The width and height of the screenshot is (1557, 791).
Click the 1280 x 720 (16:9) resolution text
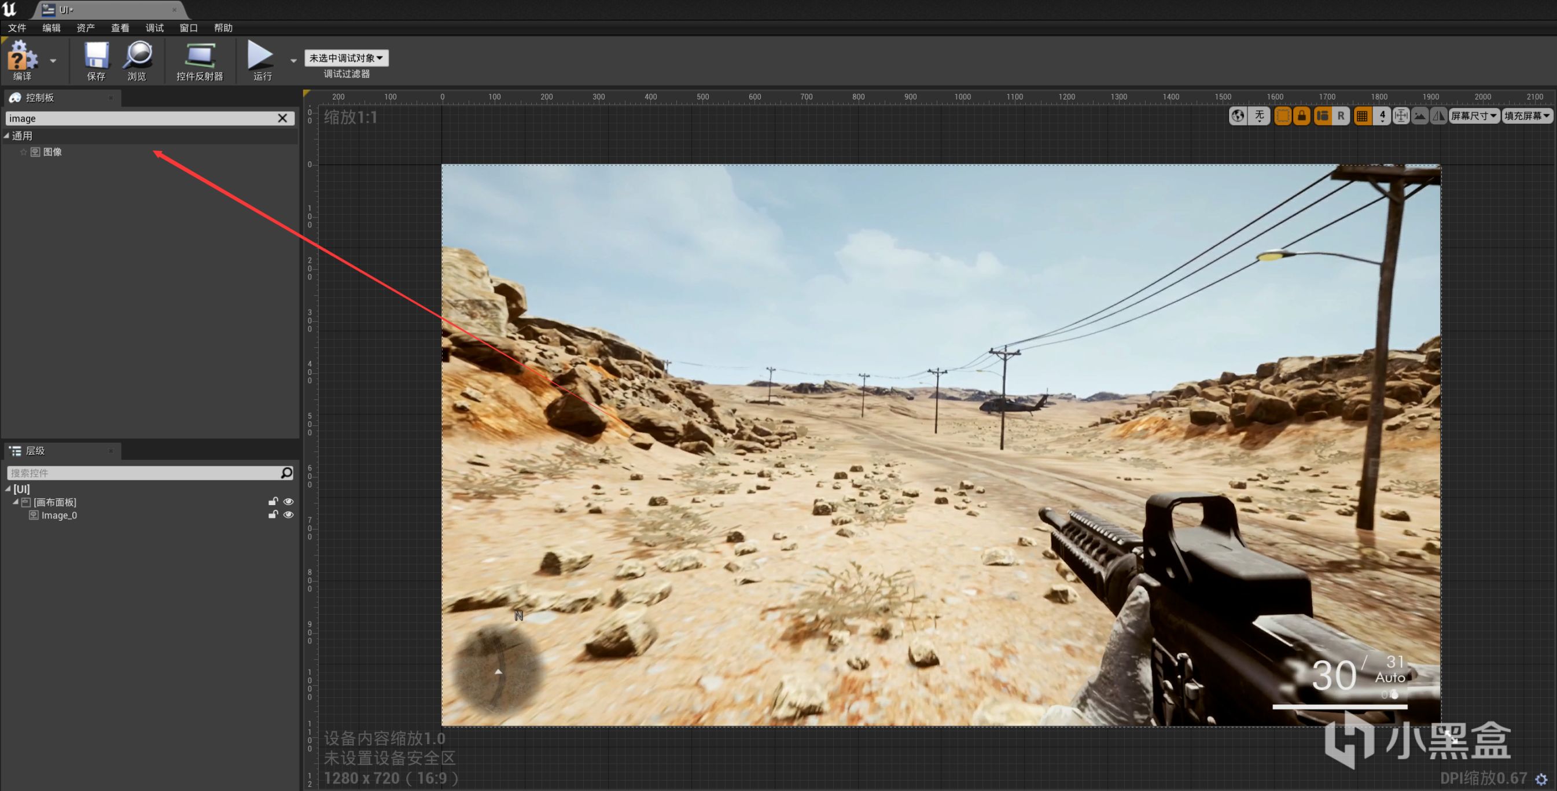click(391, 778)
